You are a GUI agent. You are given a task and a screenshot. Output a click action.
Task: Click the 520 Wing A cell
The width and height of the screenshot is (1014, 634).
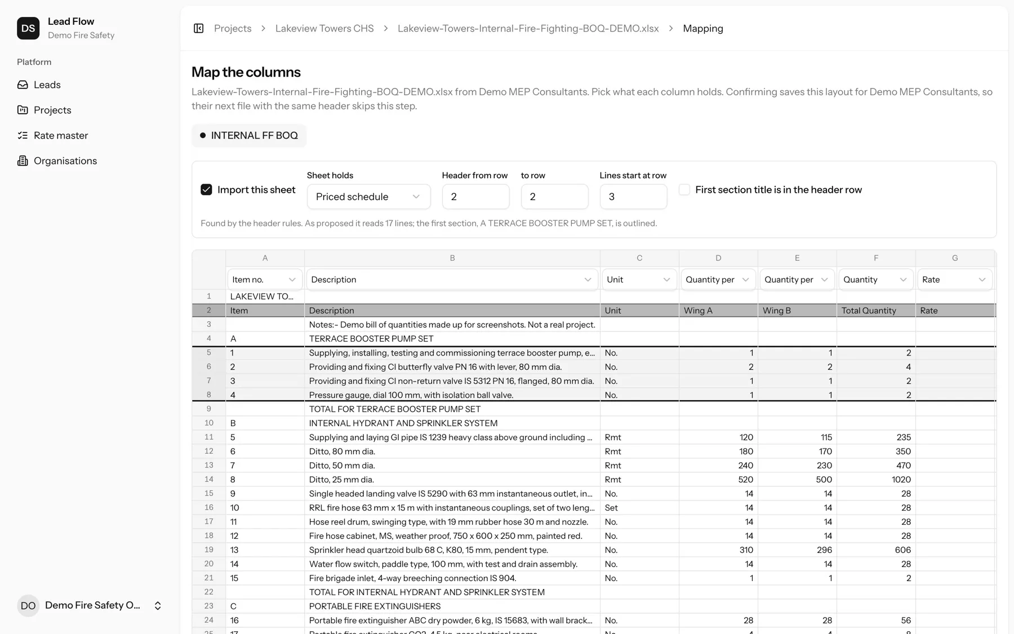click(x=718, y=480)
